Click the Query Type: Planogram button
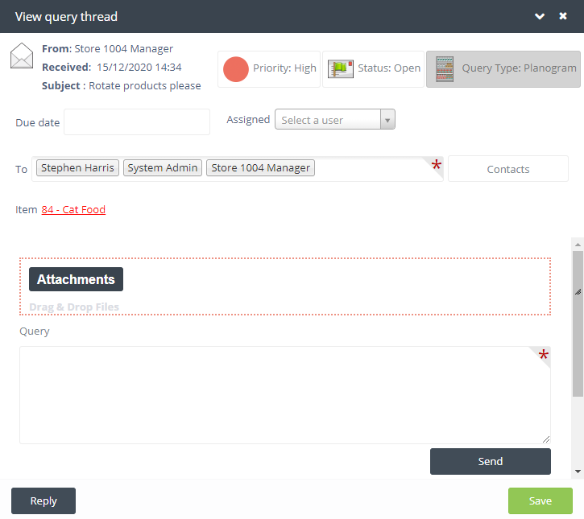 click(503, 69)
